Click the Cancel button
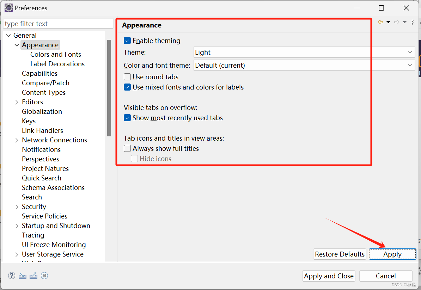This screenshot has height=290, width=421. [x=385, y=276]
